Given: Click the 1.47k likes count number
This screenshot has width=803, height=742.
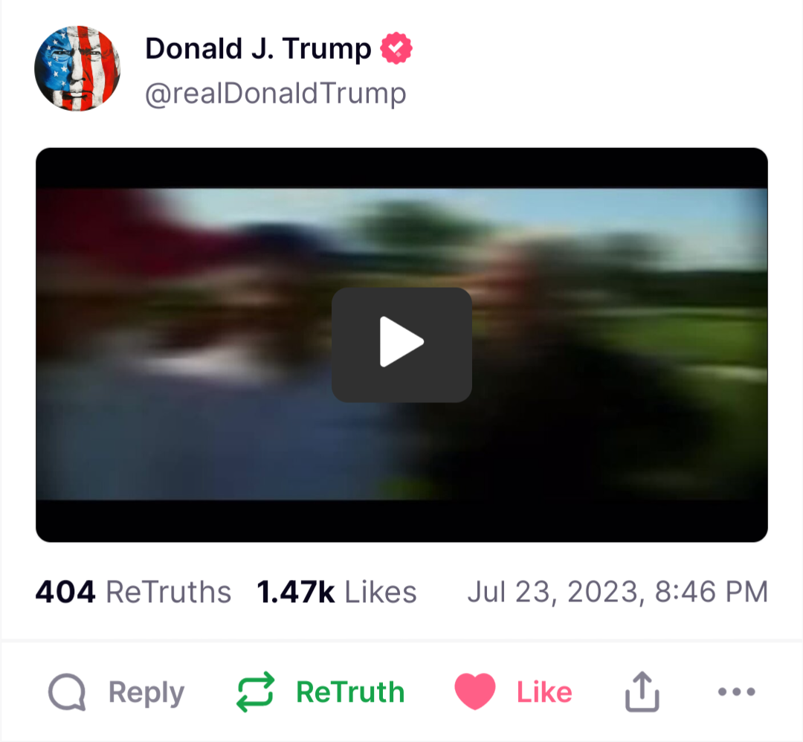Looking at the screenshot, I should [x=295, y=592].
